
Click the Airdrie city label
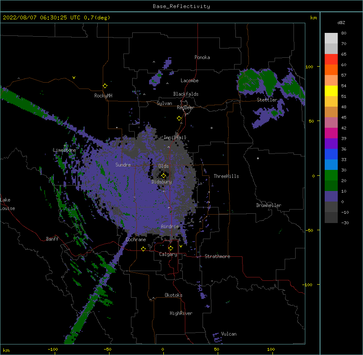tap(170, 226)
